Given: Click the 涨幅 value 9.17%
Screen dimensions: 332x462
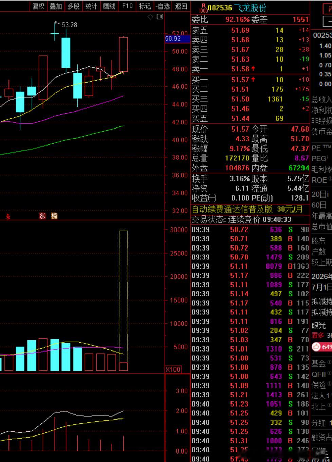Looking at the screenshot, I should tap(240, 149).
